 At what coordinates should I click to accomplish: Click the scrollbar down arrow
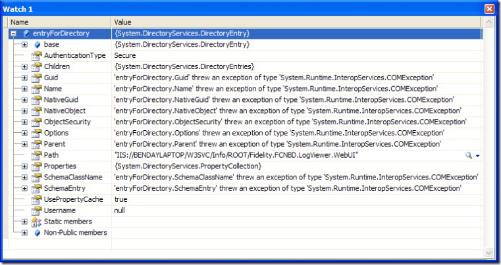[x=488, y=253]
